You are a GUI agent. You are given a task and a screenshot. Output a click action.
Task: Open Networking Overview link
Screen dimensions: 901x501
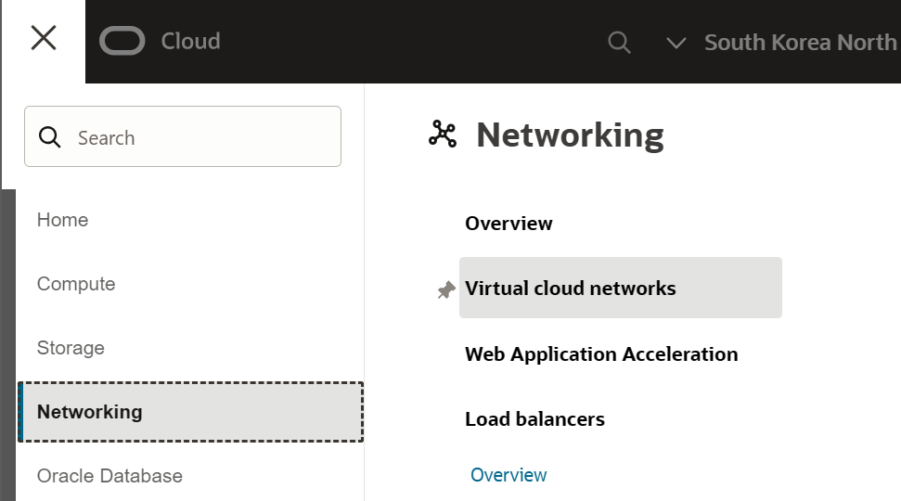coord(508,223)
